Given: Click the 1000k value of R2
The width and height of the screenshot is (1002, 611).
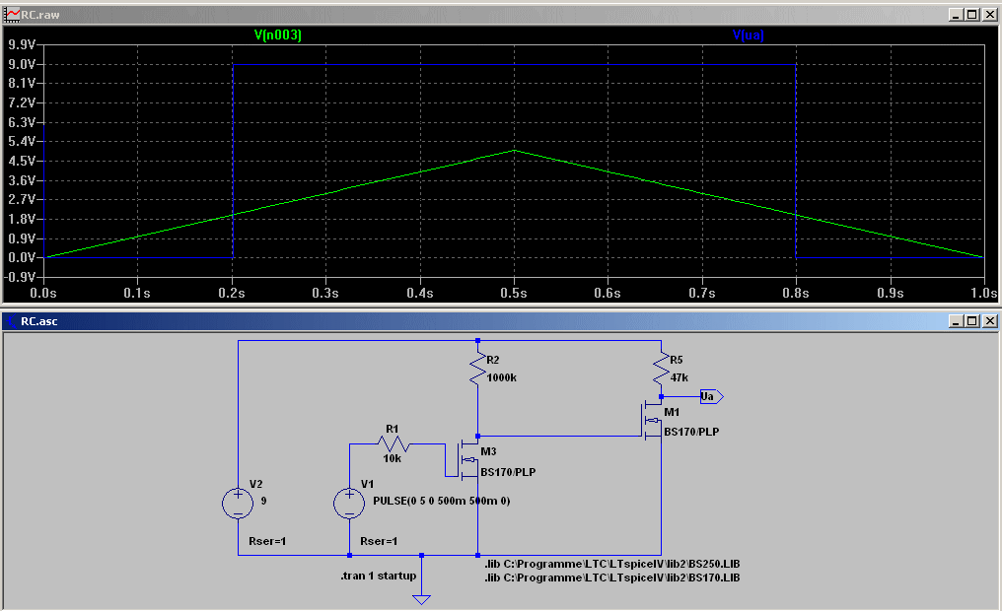Looking at the screenshot, I should [502, 377].
